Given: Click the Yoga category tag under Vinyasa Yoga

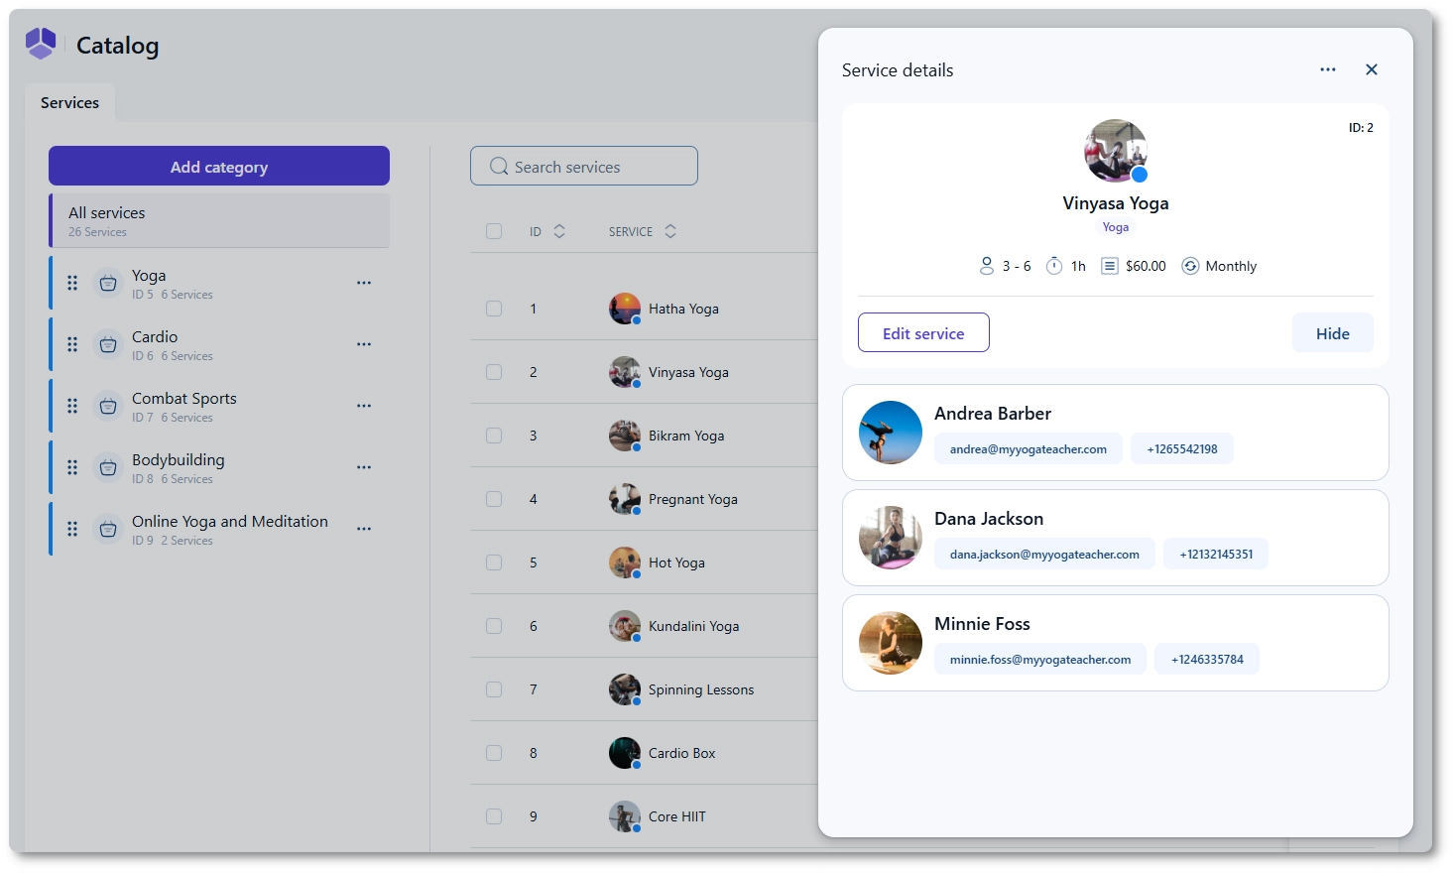Looking at the screenshot, I should (x=1116, y=227).
